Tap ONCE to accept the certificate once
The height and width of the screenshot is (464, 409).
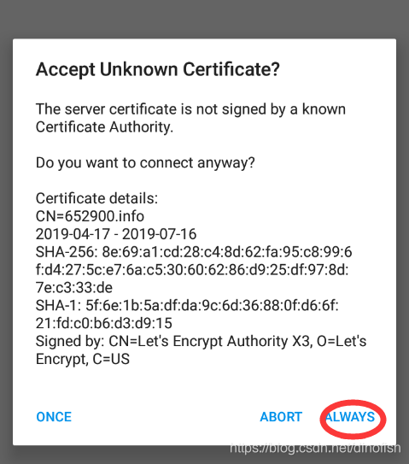[54, 417]
